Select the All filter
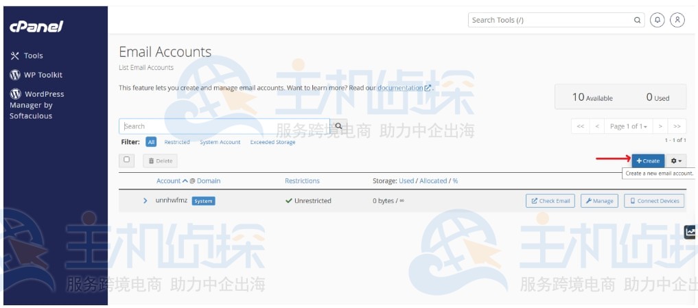Viewport: 698px width, 308px height. tap(152, 142)
